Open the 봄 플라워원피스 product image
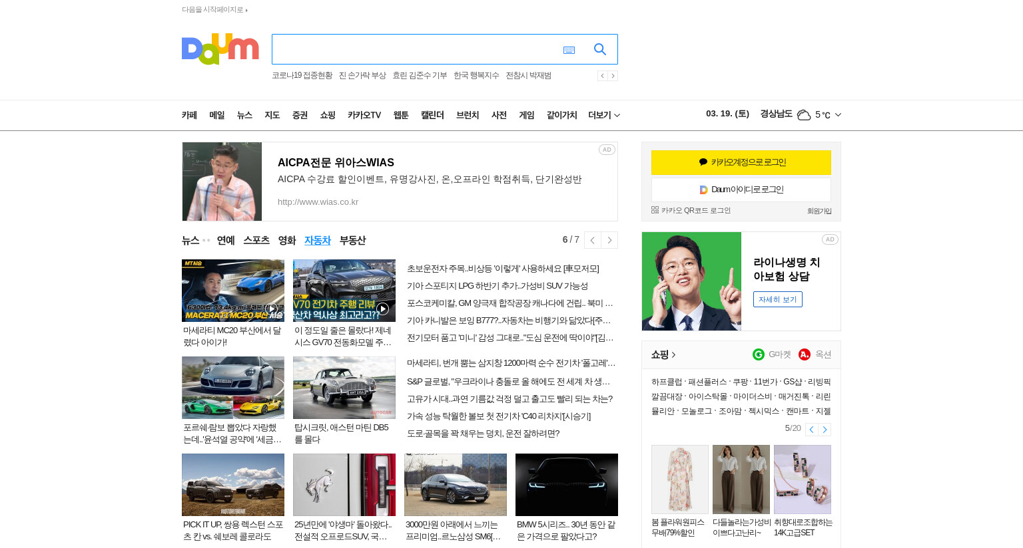 tap(680, 479)
